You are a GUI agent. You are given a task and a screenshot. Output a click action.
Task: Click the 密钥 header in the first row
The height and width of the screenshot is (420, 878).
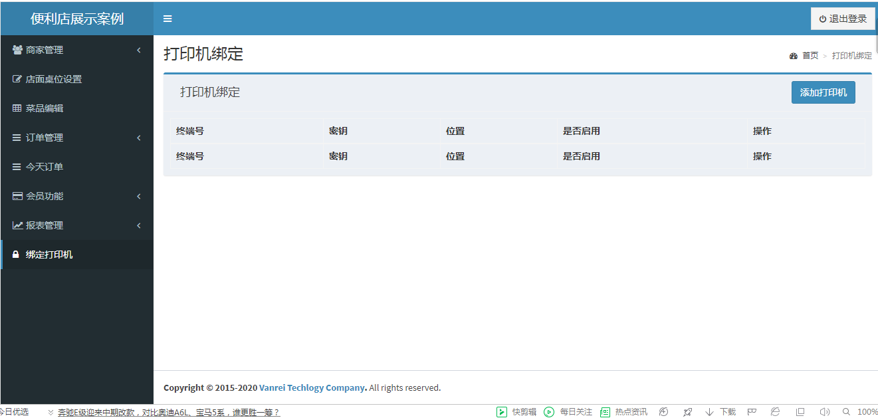point(338,131)
